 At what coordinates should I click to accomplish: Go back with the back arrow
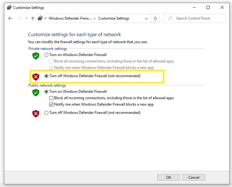10,18
